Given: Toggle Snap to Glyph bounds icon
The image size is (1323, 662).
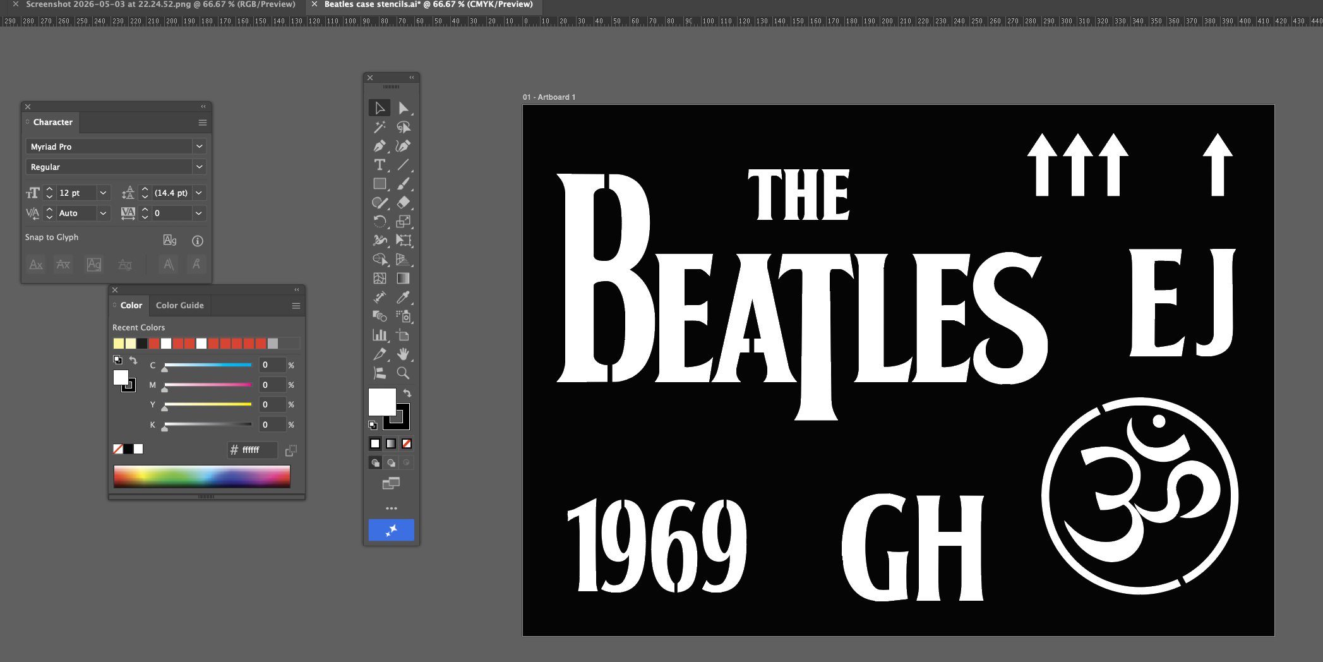Looking at the screenshot, I should pos(170,240).
